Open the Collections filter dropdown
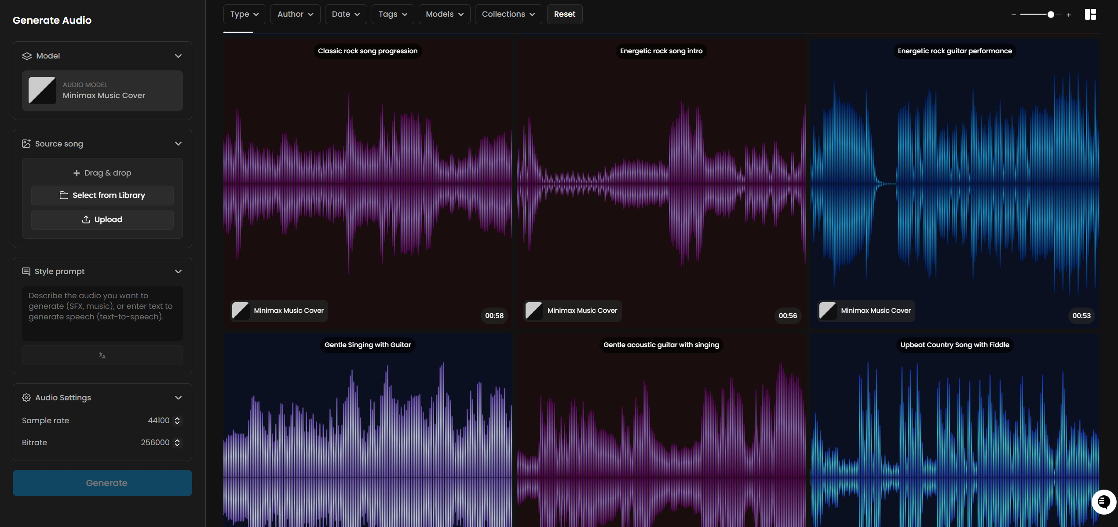Image resolution: width=1118 pixels, height=527 pixels. point(508,14)
